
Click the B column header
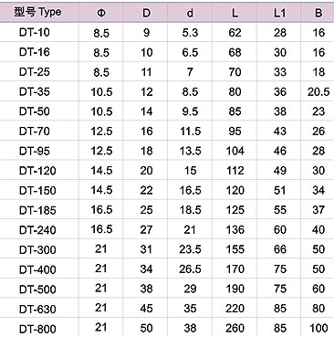318,13
